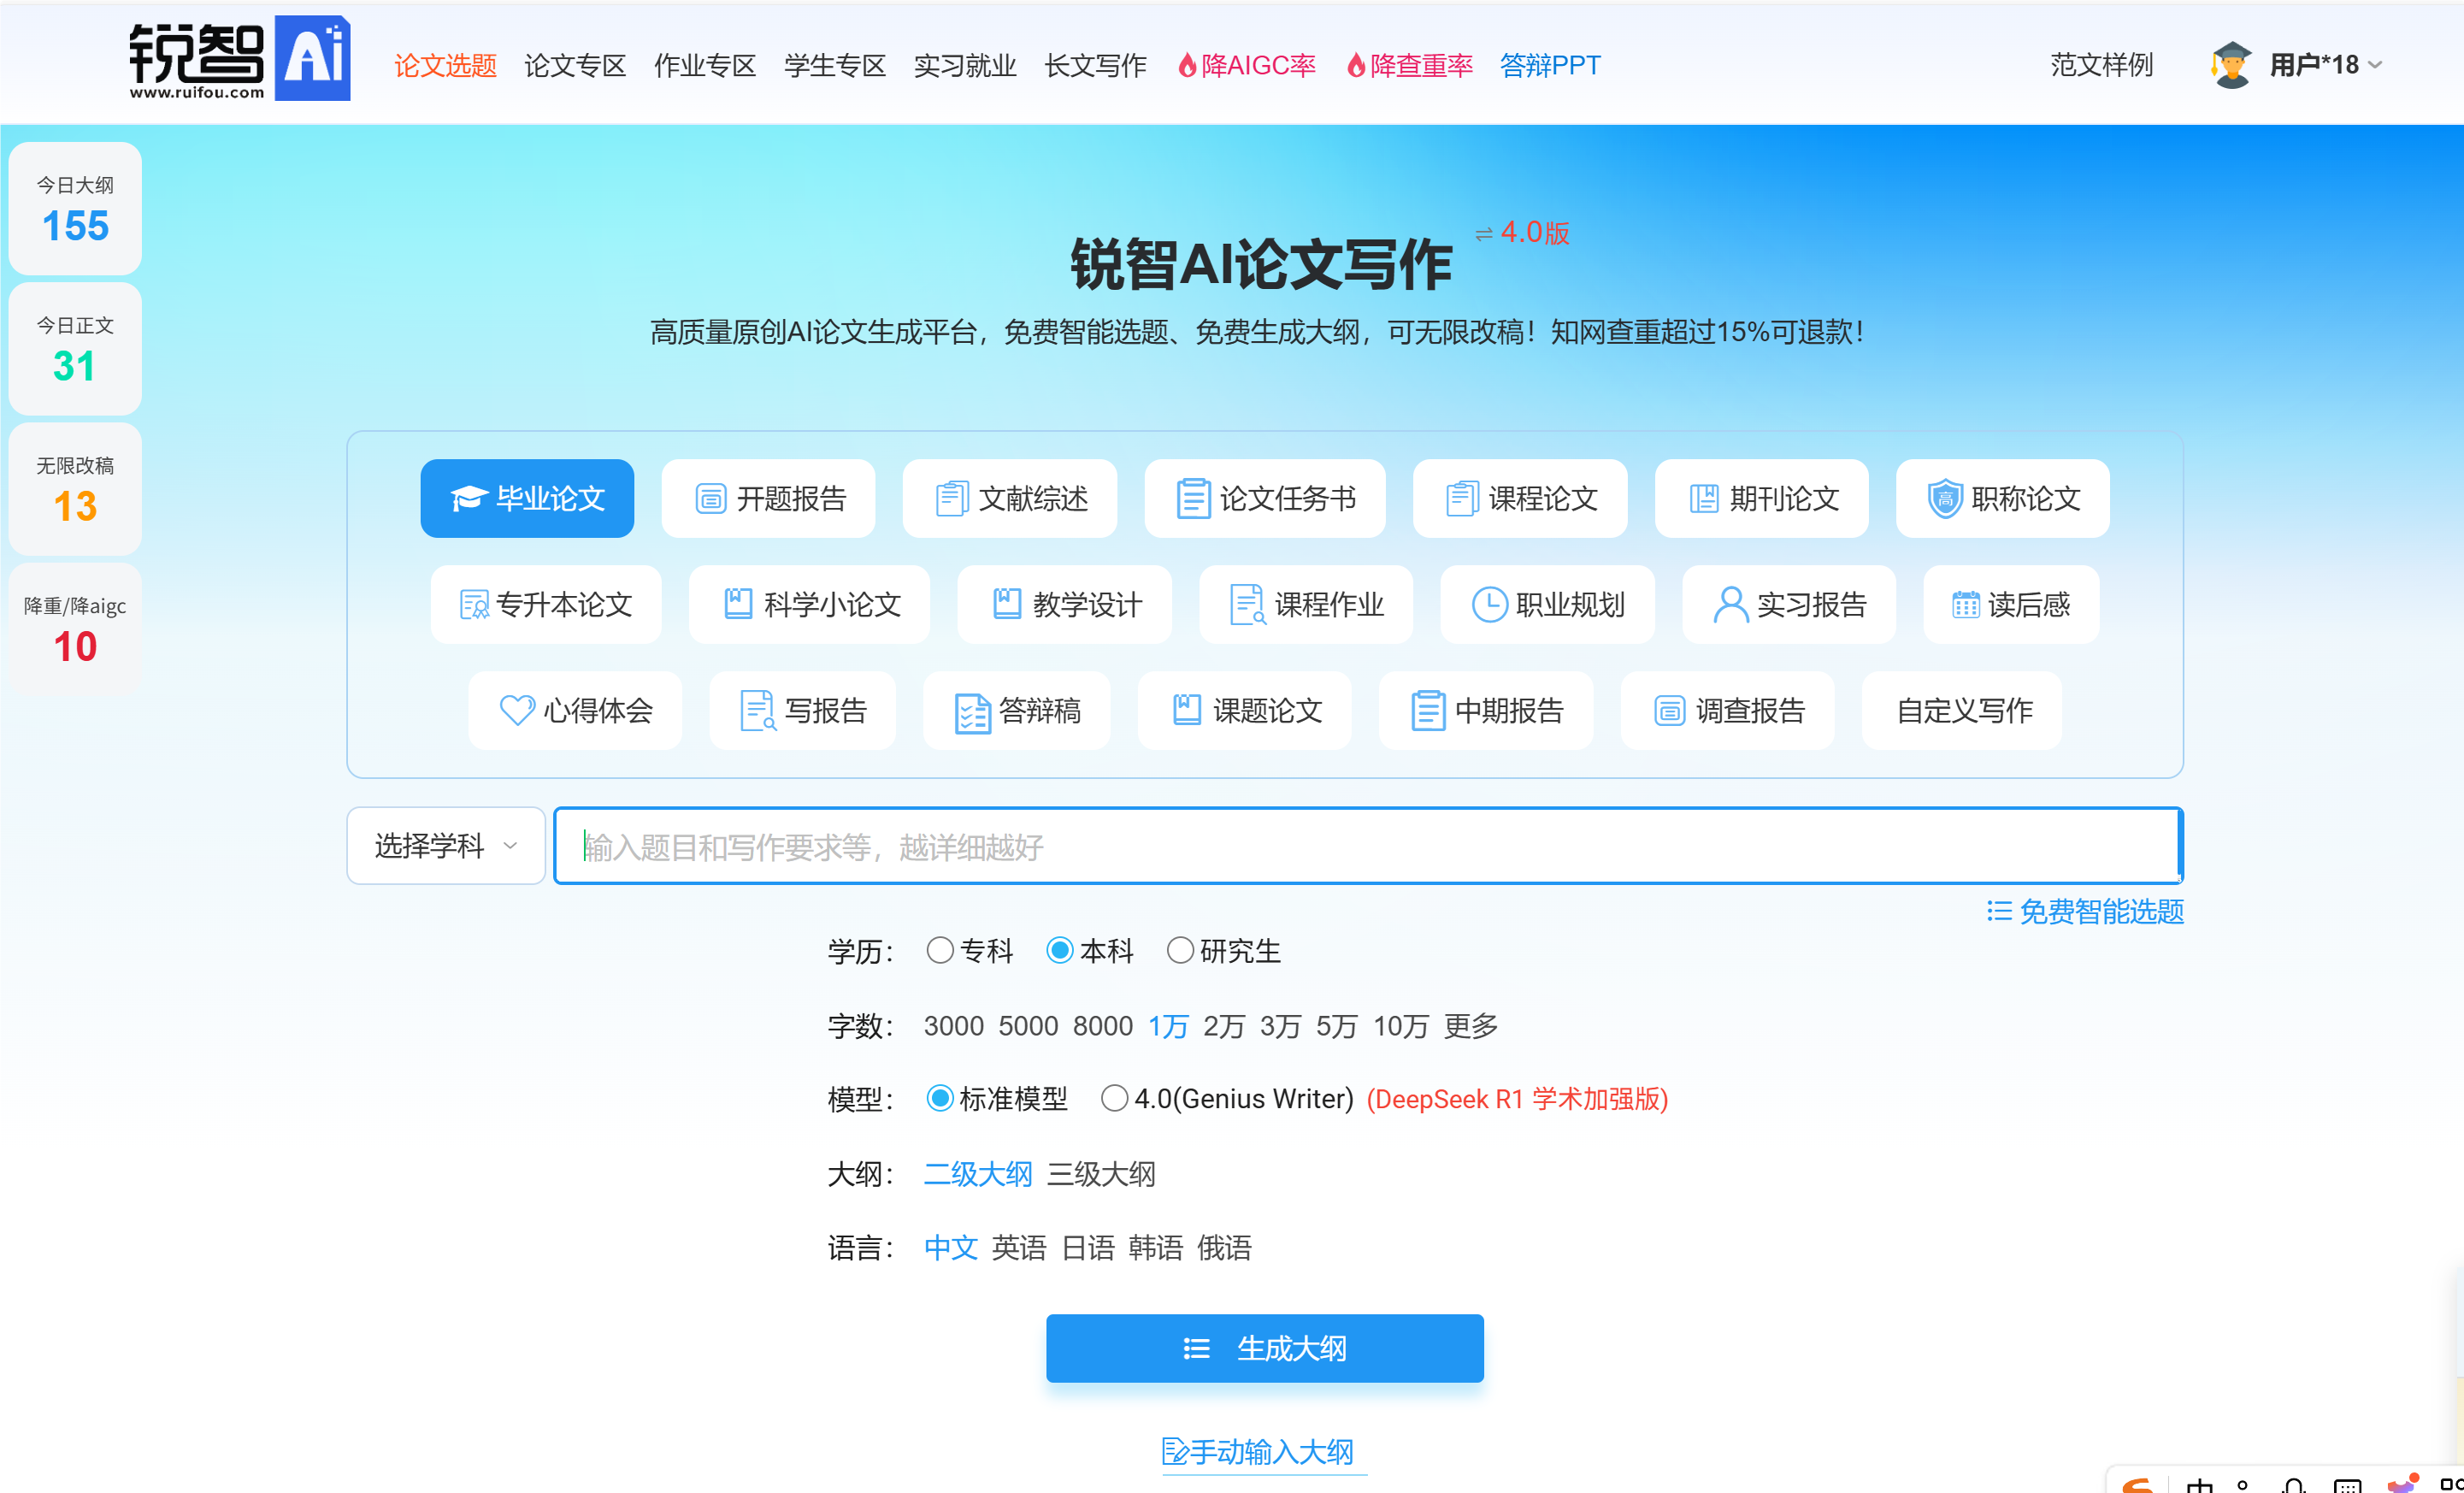Click the microphone icon in the IME toolbar

[2294, 1485]
